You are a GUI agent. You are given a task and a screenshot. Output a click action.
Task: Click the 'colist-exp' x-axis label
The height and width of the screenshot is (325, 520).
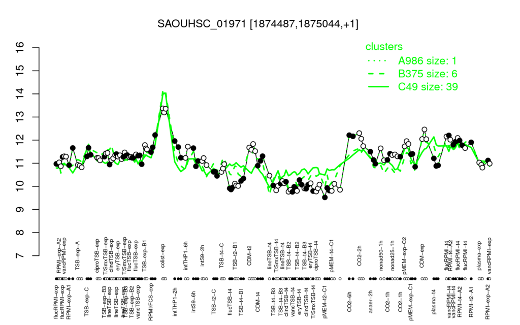click(x=162, y=255)
